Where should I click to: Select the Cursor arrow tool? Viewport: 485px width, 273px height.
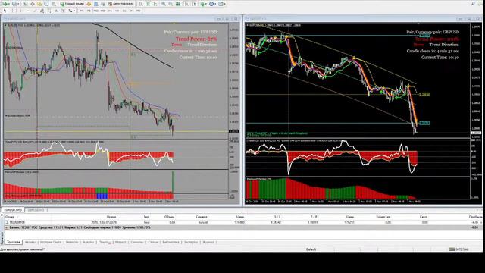click(x=5, y=11)
